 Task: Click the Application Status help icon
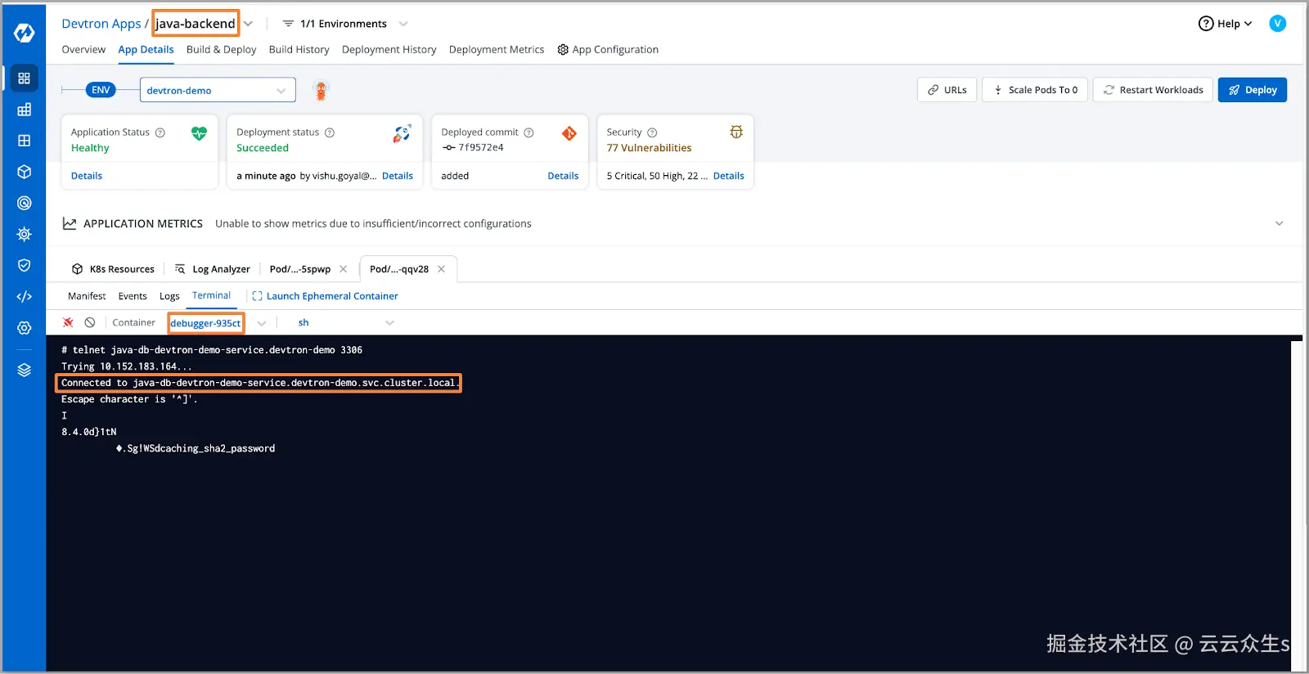pyautogui.click(x=160, y=133)
